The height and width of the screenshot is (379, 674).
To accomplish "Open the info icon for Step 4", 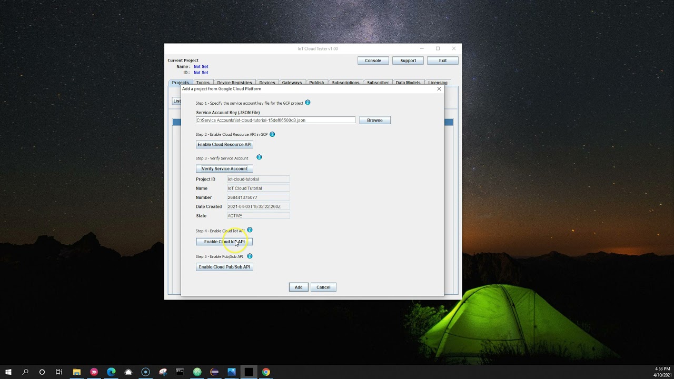I will 250,230.
